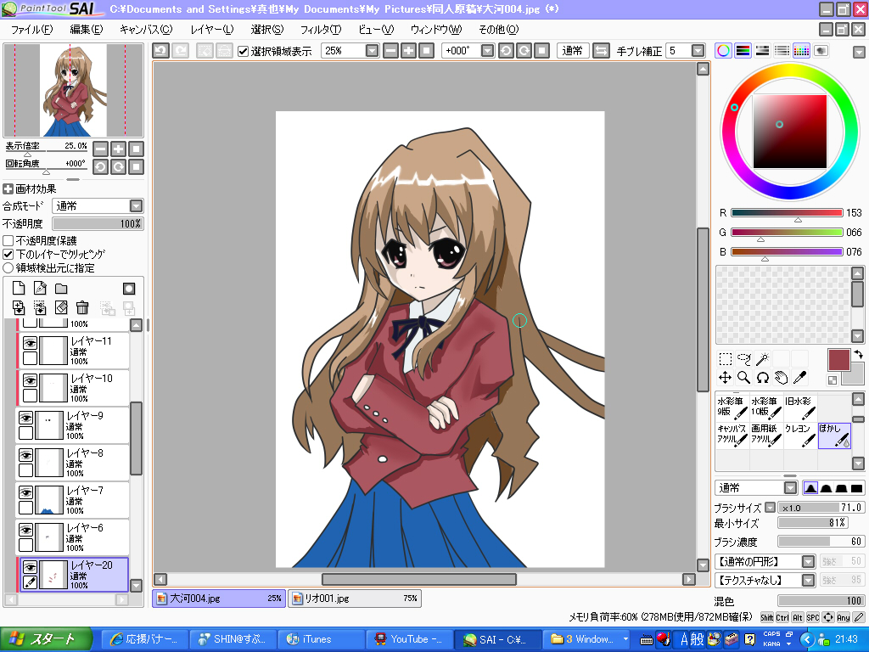Select the レイヤー6 layer row

73,537
